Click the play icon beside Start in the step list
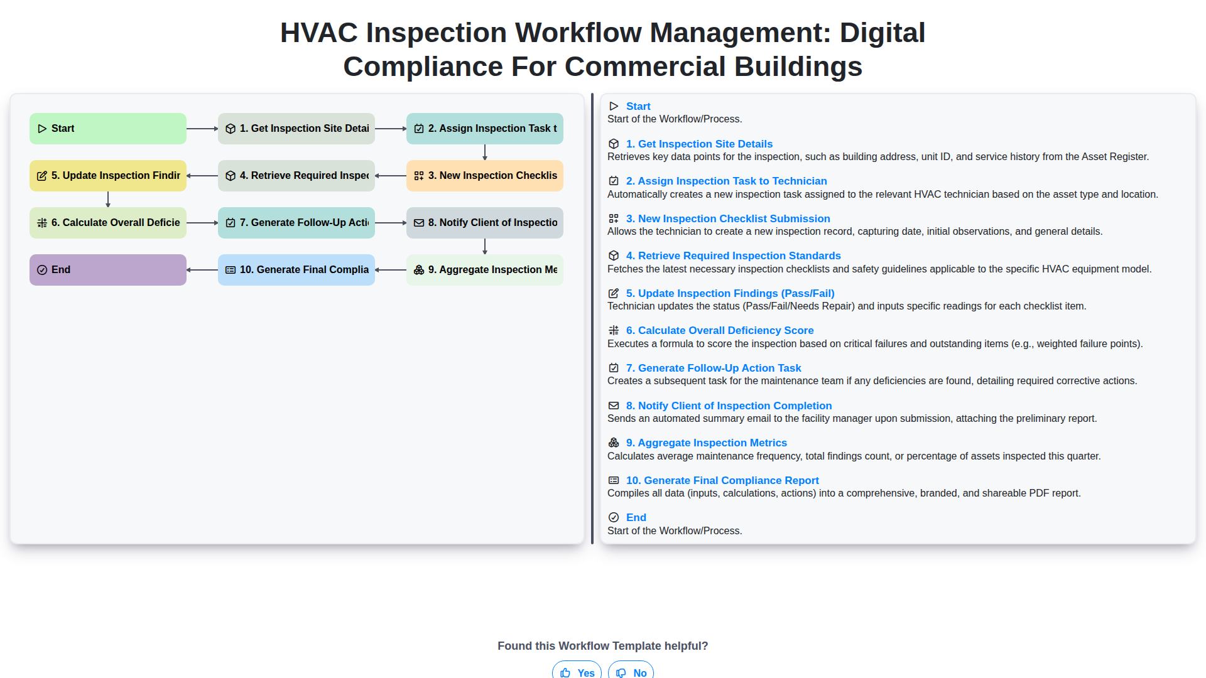This screenshot has width=1206, height=678. point(614,106)
